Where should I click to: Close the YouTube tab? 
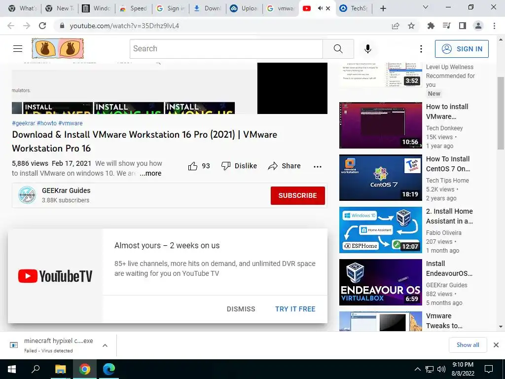point(328,8)
